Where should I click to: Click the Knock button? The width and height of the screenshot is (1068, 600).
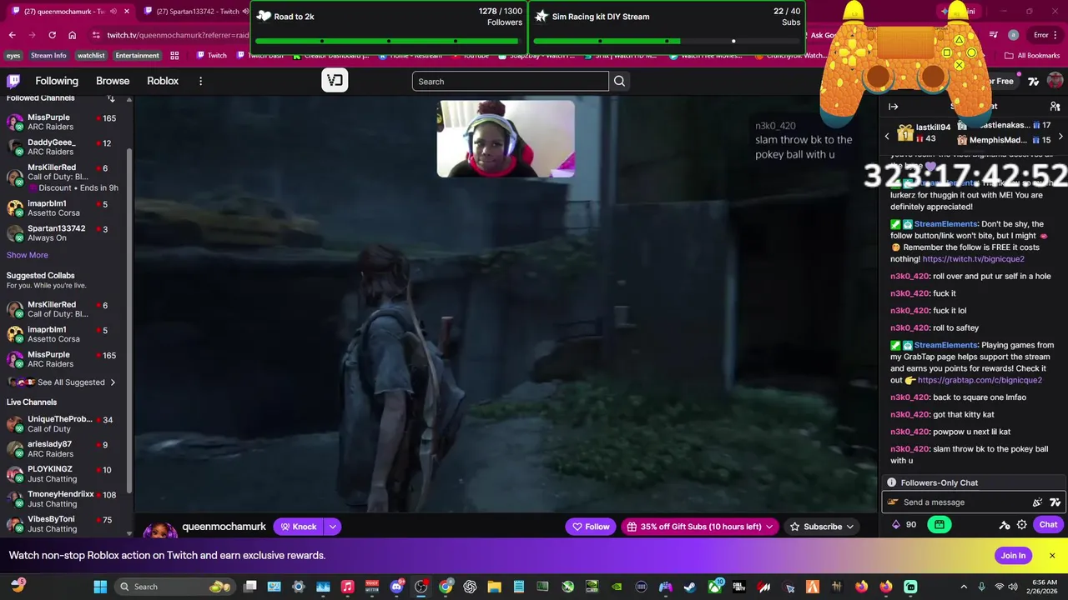(x=298, y=527)
